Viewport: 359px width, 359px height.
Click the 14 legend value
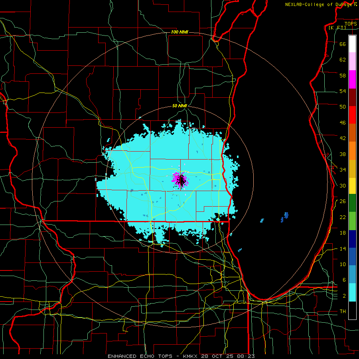click(343, 249)
